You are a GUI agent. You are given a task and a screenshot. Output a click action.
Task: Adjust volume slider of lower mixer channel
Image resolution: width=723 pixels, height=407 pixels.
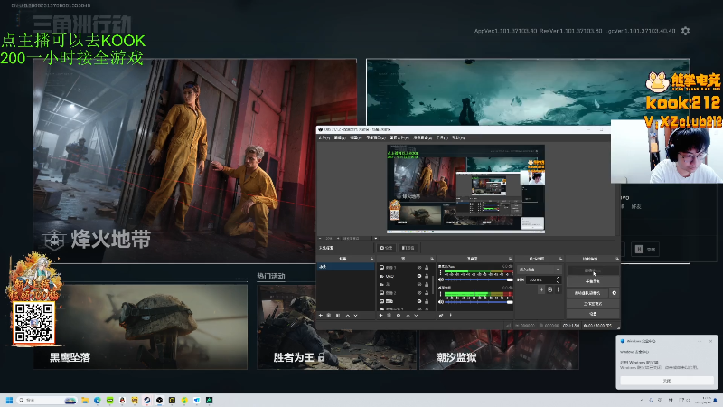click(x=479, y=302)
